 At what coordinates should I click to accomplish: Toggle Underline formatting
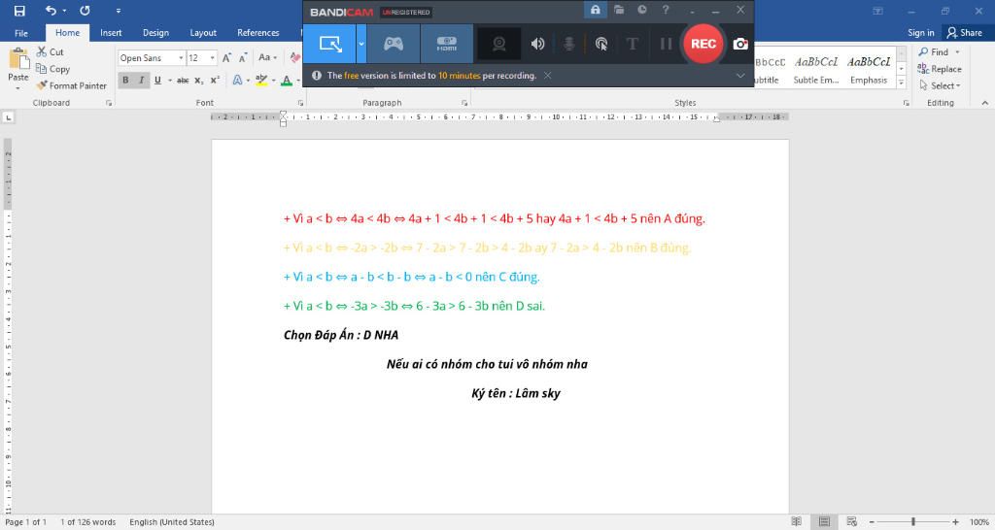pyautogui.click(x=157, y=80)
